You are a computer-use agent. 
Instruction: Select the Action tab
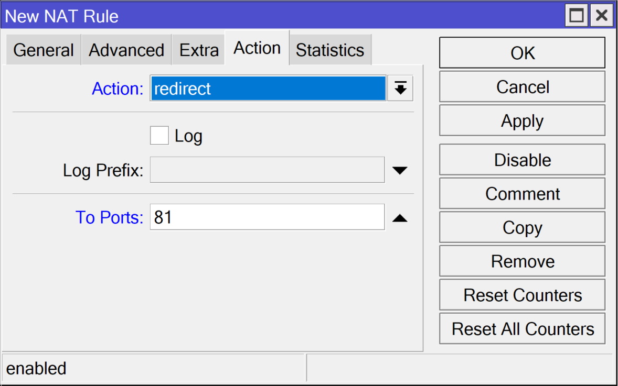point(257,48)
